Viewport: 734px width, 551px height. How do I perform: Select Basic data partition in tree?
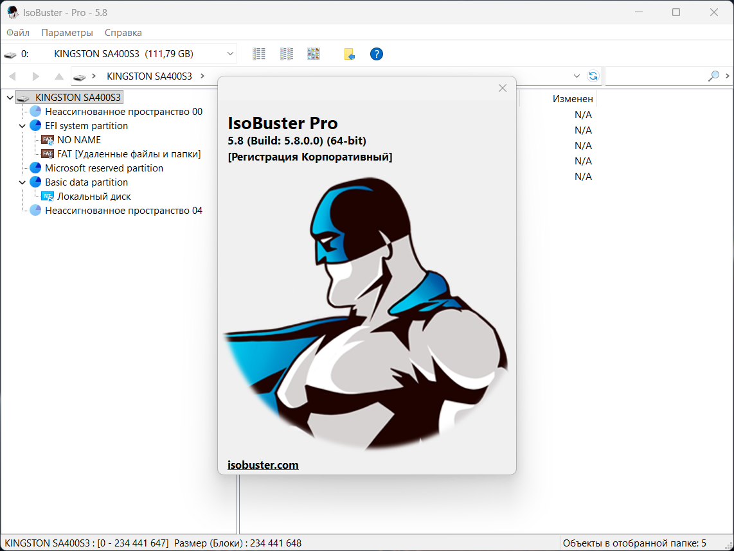(x=86, y=182)
